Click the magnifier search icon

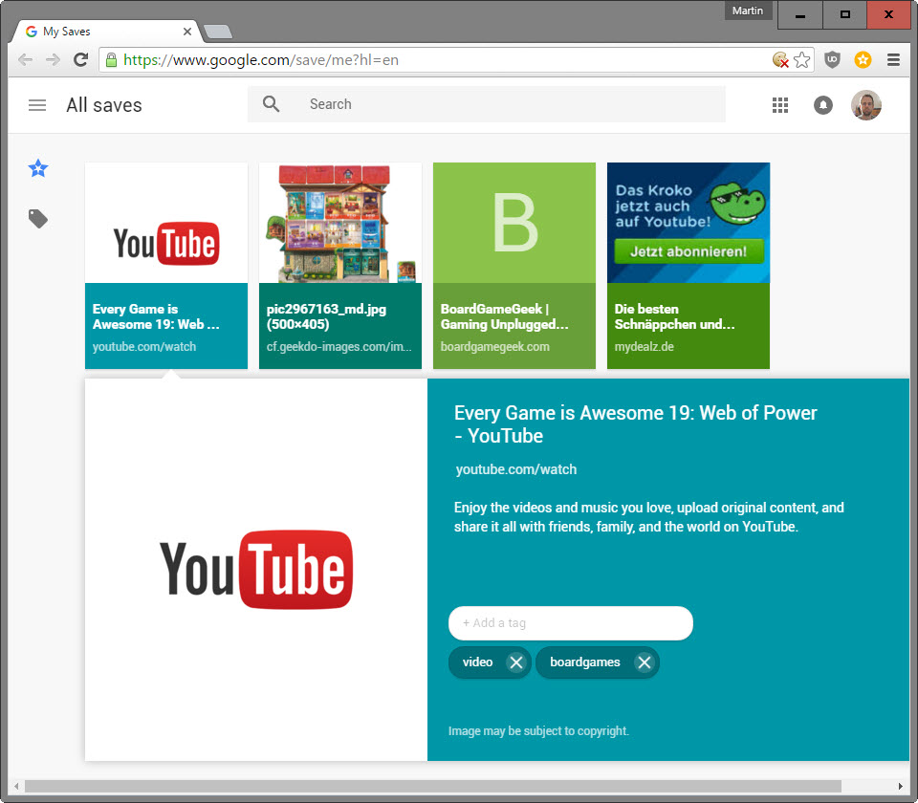pos(271,104)
